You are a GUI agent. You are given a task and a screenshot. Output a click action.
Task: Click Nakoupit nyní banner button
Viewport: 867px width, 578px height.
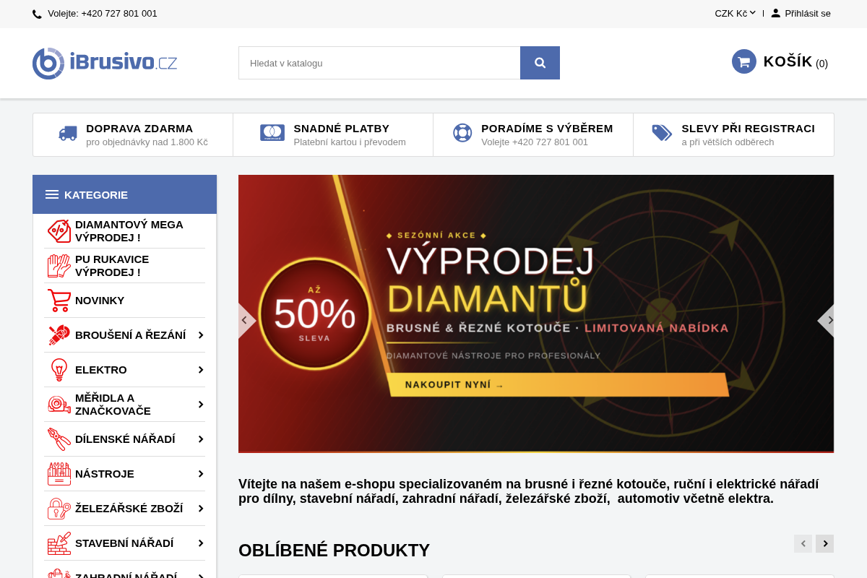click(x=558, y=384)
